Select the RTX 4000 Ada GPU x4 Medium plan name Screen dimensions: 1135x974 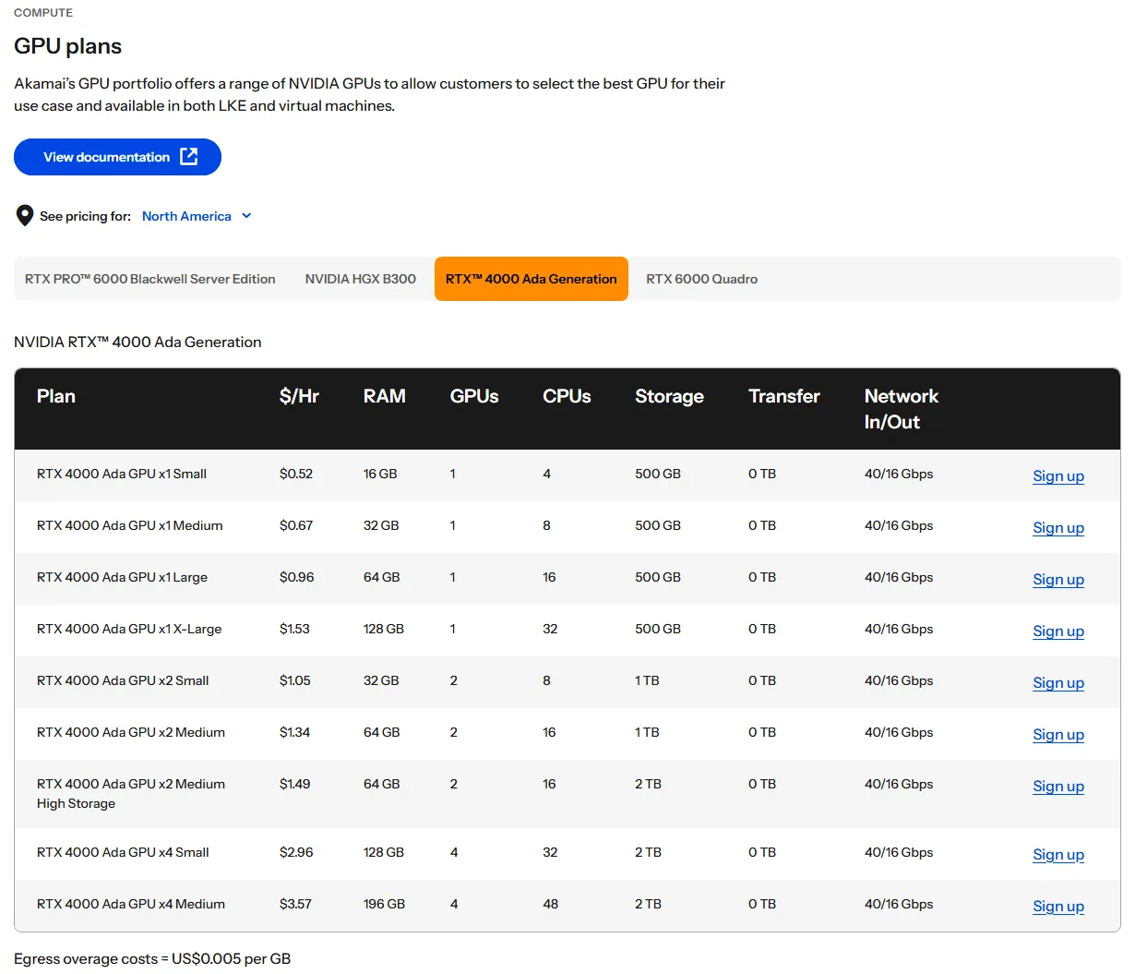coord(131,904)
